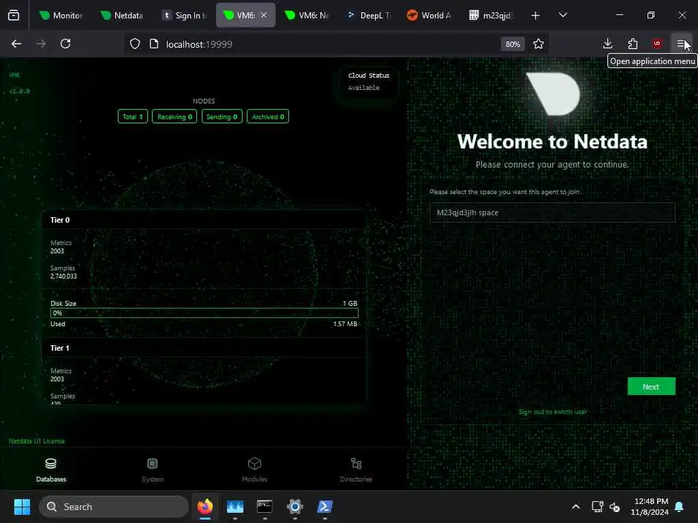Switch to the m23qjd tab
Screen dimensions: 698x523
click(491, 16)
